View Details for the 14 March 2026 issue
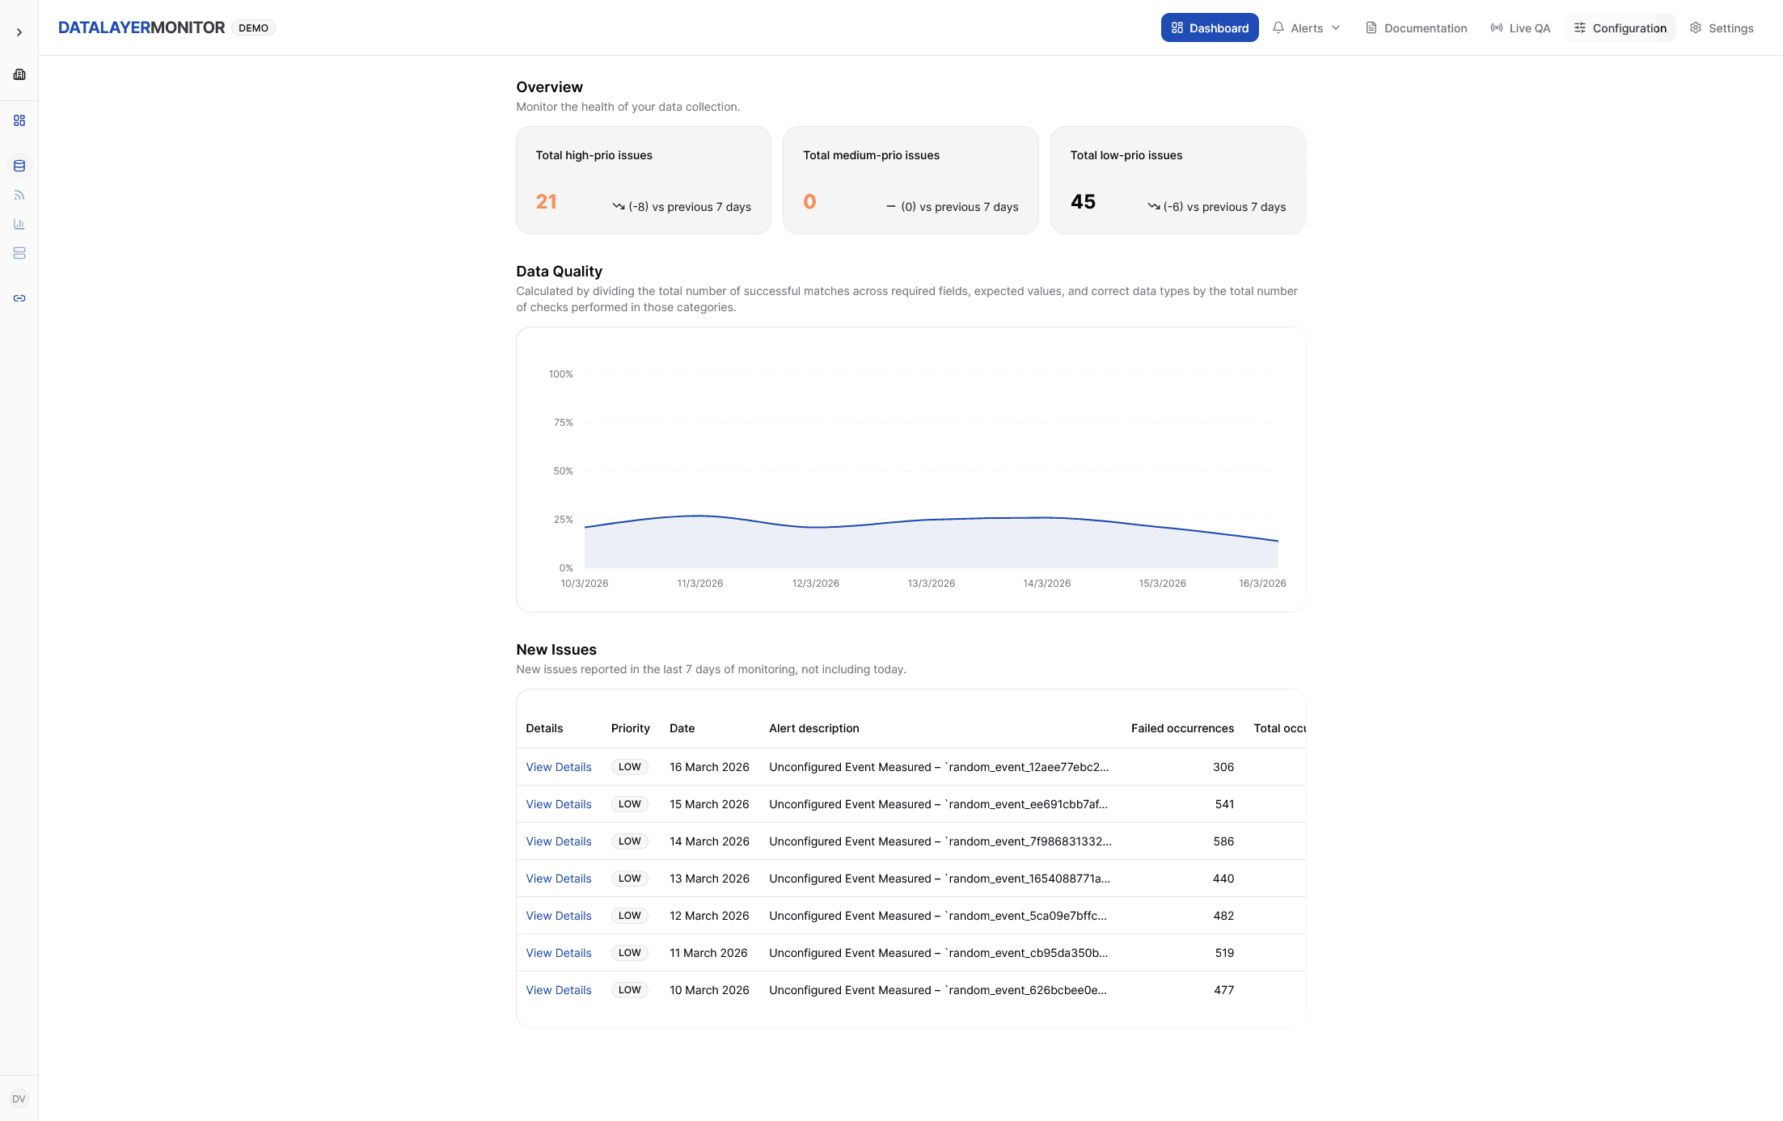Image resolution: width=1783 pixels, height=1121 pixels. coord(559,841)
